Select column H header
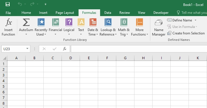The width and height of the screenshot is (207, 108). click(x=143, y=58)
